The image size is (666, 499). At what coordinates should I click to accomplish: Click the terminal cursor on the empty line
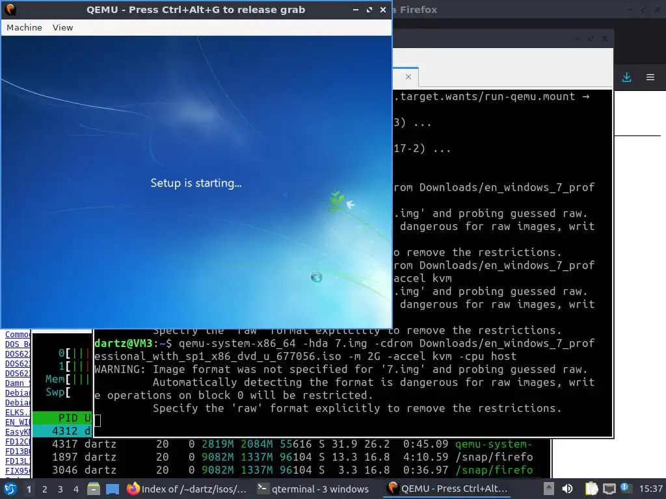[98, 420]
